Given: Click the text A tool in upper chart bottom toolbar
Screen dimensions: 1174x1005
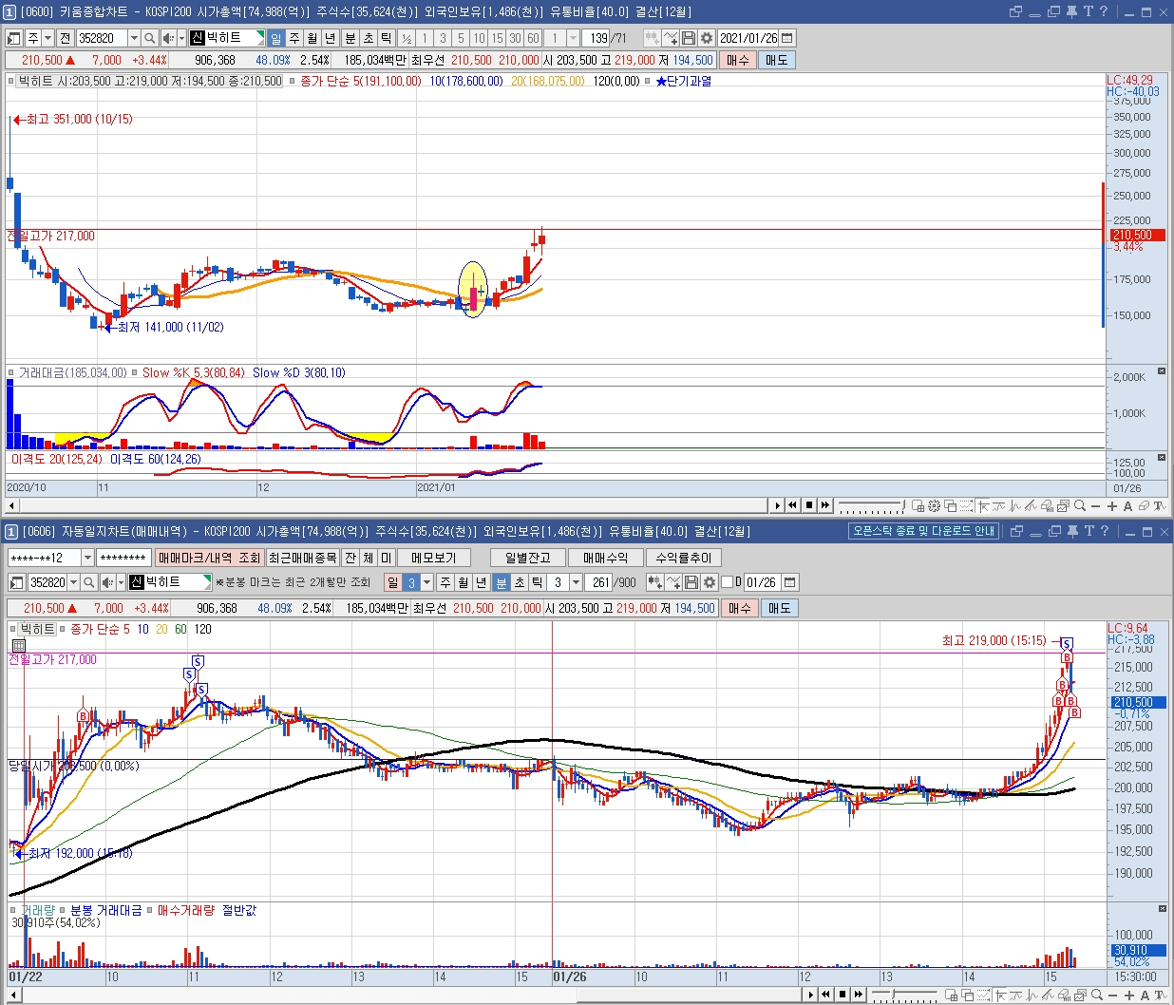Looking at the screenshot, I should point(1128,506).
